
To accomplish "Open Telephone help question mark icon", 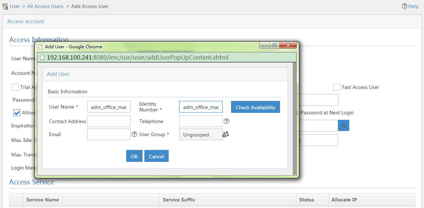I will [227, 121].
